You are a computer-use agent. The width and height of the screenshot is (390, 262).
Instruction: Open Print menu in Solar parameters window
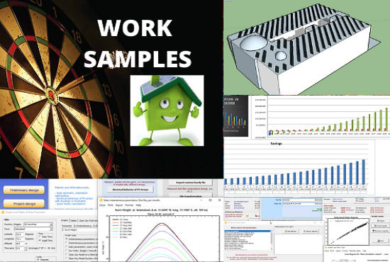pyautogui.click(x=111, y=205)
